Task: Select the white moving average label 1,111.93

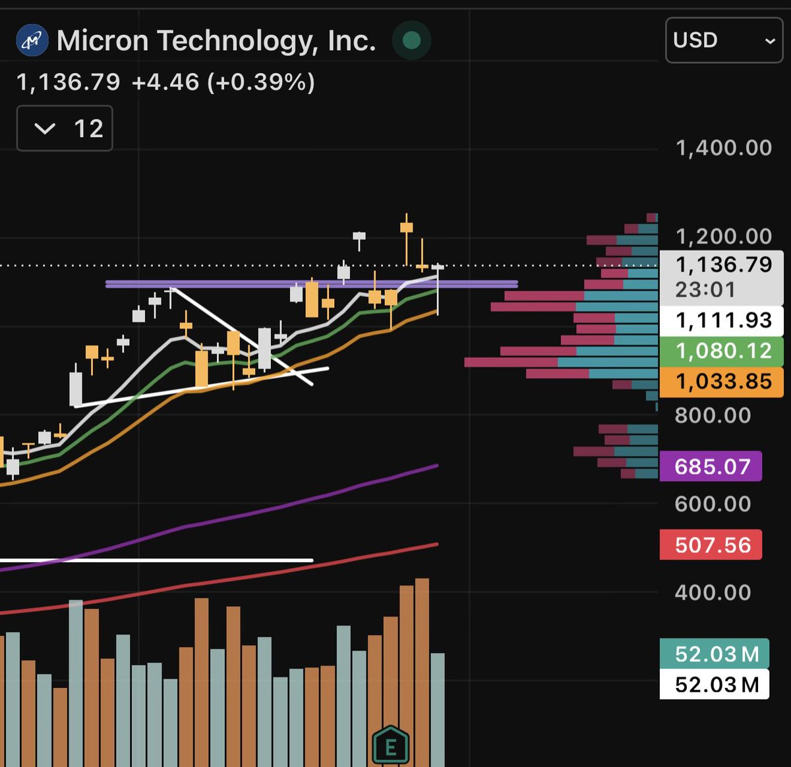Action: pyautogui.click(x=723, y=320)
